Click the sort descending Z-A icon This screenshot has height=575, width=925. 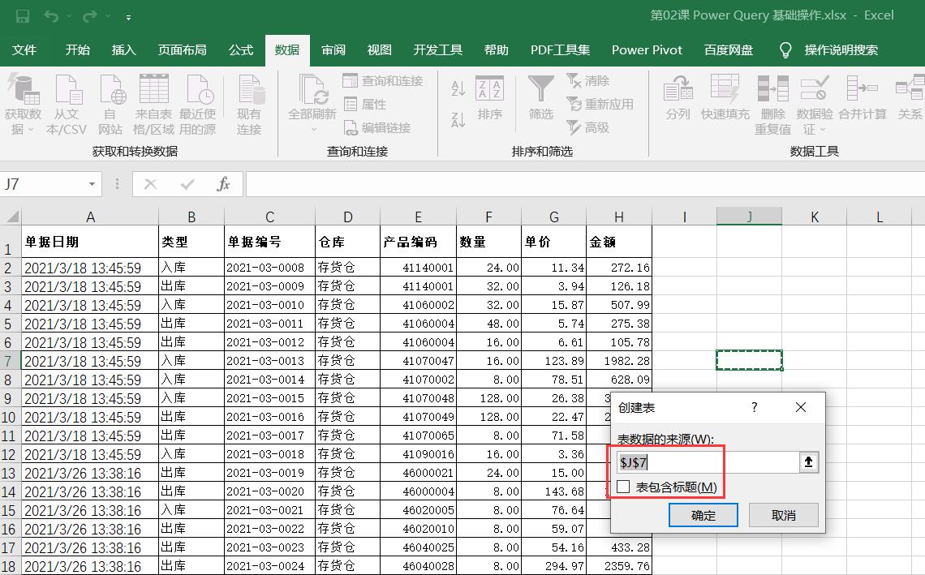point(458,120)
